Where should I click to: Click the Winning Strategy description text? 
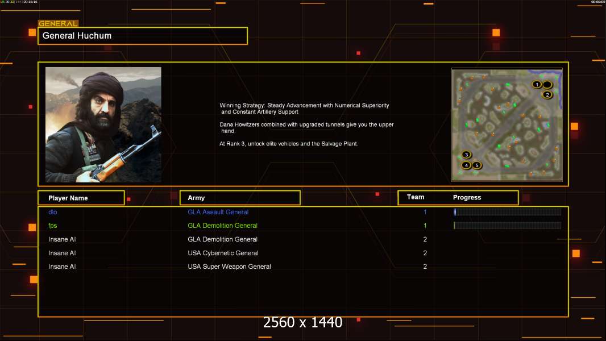click(304, 109)
